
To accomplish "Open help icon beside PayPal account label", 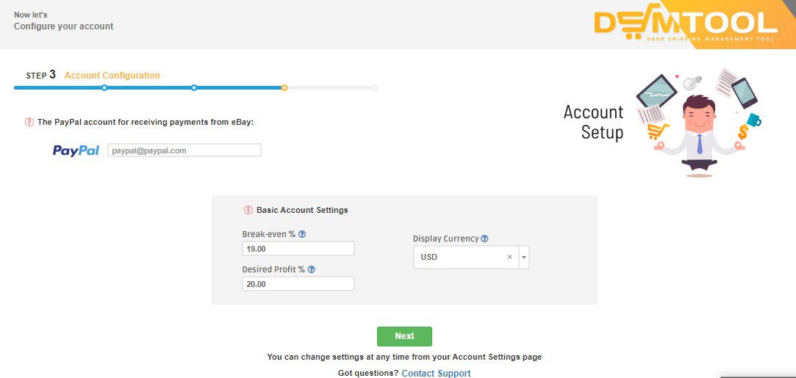I will tap(29, 122).
